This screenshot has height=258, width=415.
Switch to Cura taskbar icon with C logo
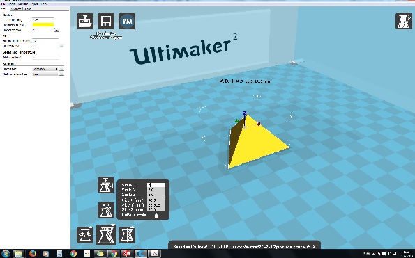[x=141, y=254]
